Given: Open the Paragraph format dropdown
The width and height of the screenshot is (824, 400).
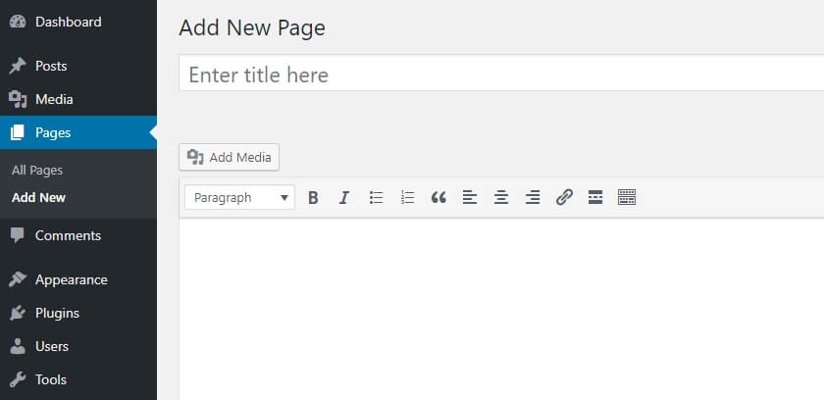Looking at the screenshot, I should 239,197.
